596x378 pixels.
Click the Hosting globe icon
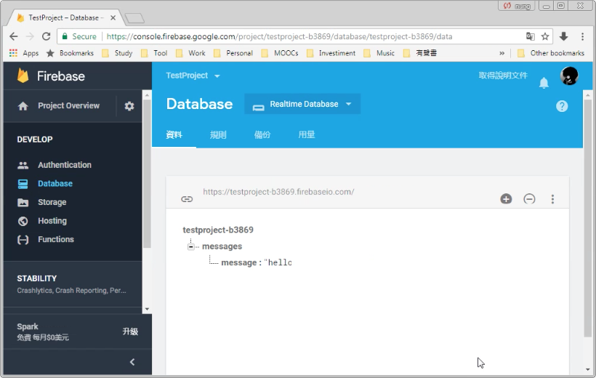coord(23,221)
